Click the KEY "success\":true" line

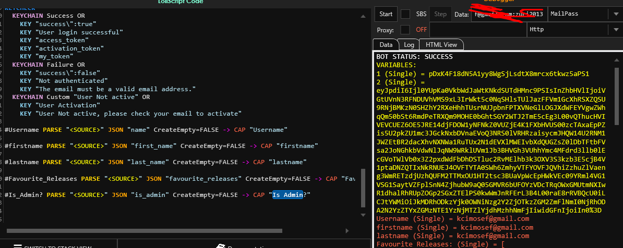click(58, 24)
